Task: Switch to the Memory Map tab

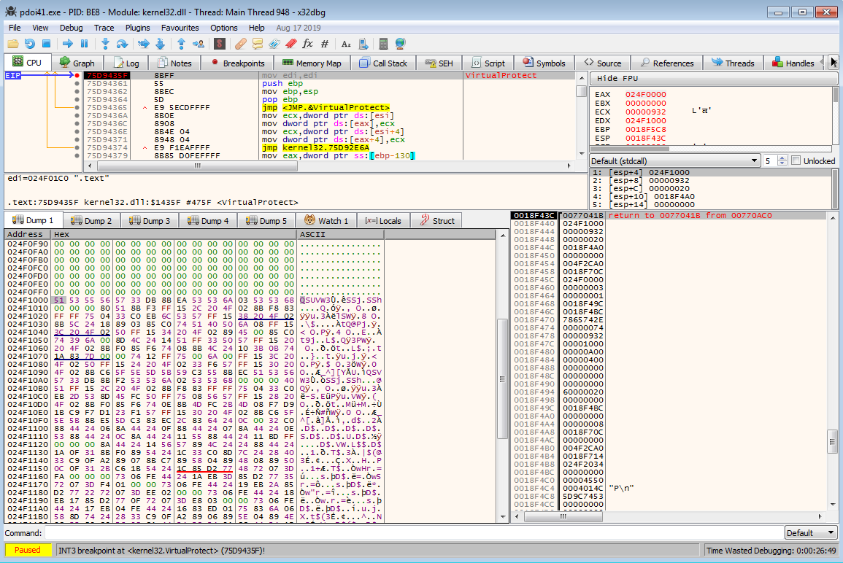Action: [x=312, y=63]
